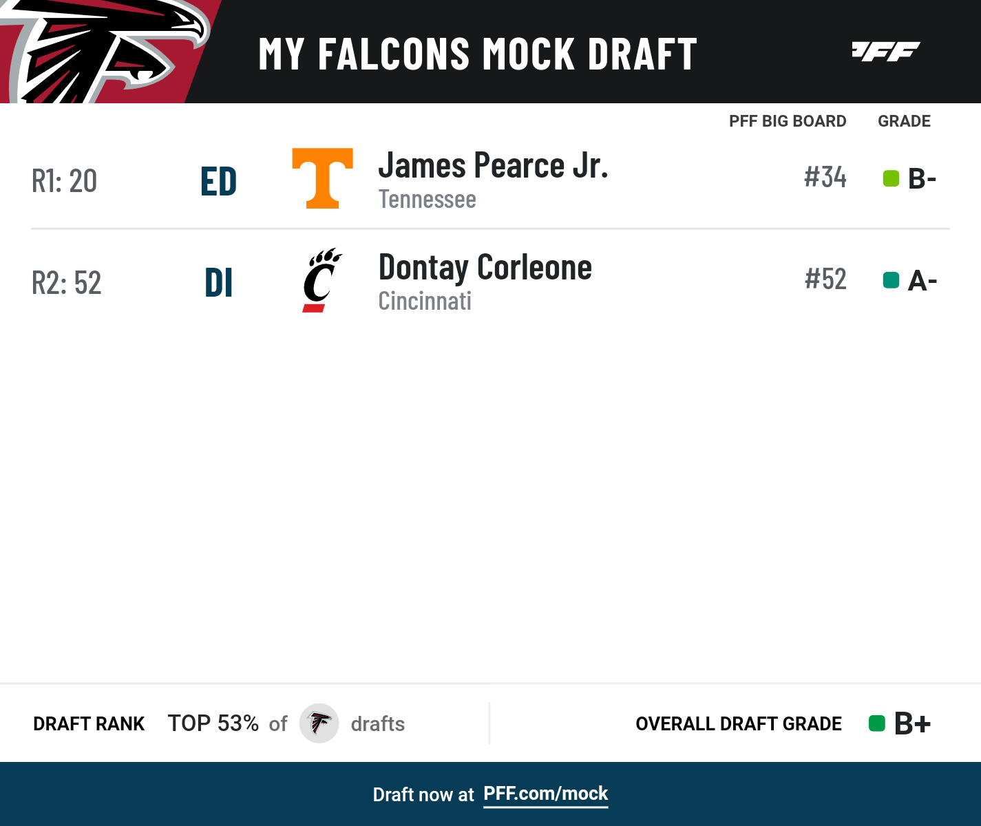Click the ED position label
Screen dimensions: 981x826
click(218, 182)
